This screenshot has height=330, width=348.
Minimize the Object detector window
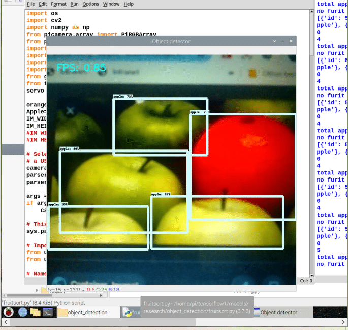[275, 41]
